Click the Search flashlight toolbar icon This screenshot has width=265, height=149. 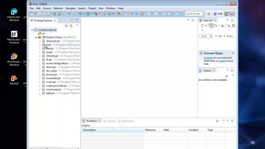point(128,14)
